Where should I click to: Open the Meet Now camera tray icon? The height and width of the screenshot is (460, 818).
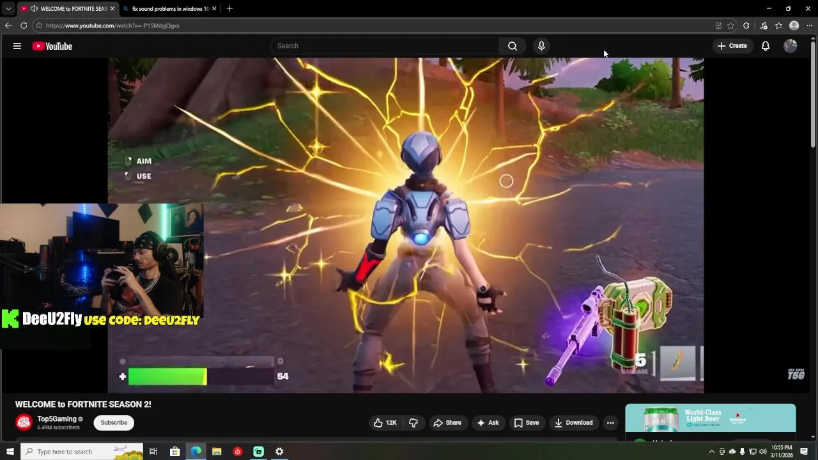tap(722, 452)
